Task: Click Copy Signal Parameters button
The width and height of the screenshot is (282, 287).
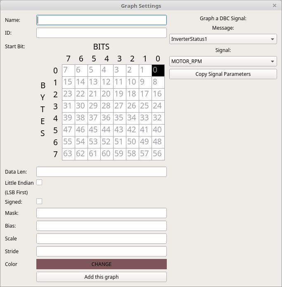Action: [x=223, y=74]
